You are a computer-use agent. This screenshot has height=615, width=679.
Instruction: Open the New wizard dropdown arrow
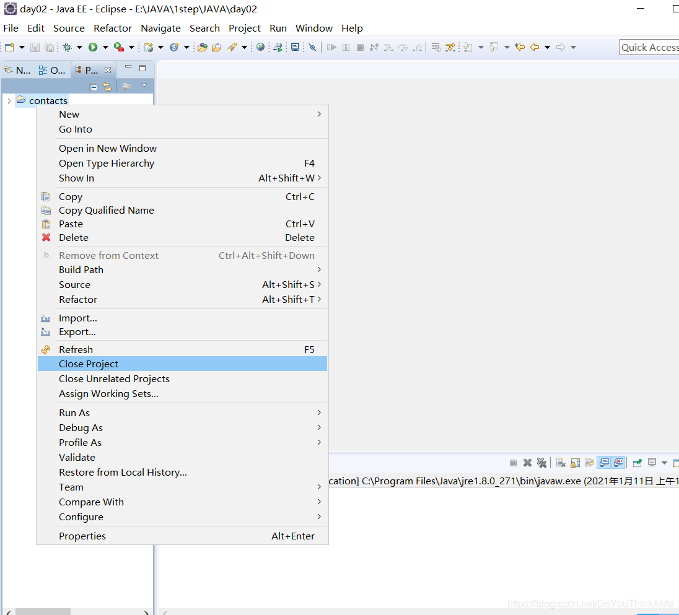22,47
